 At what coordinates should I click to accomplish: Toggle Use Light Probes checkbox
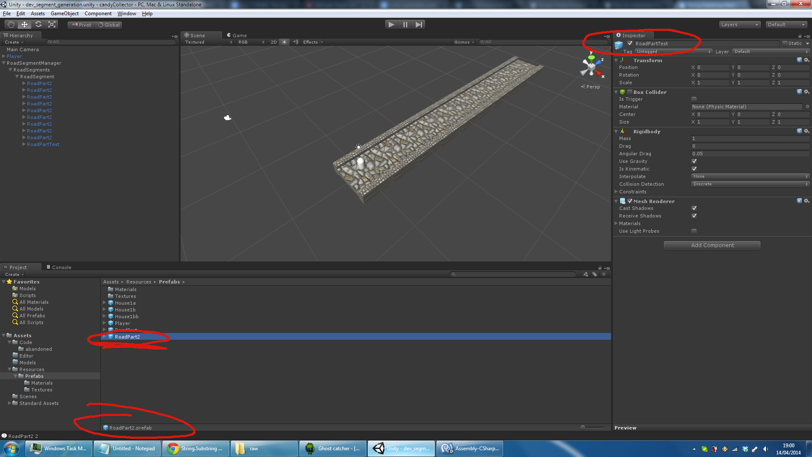(694, 231)
